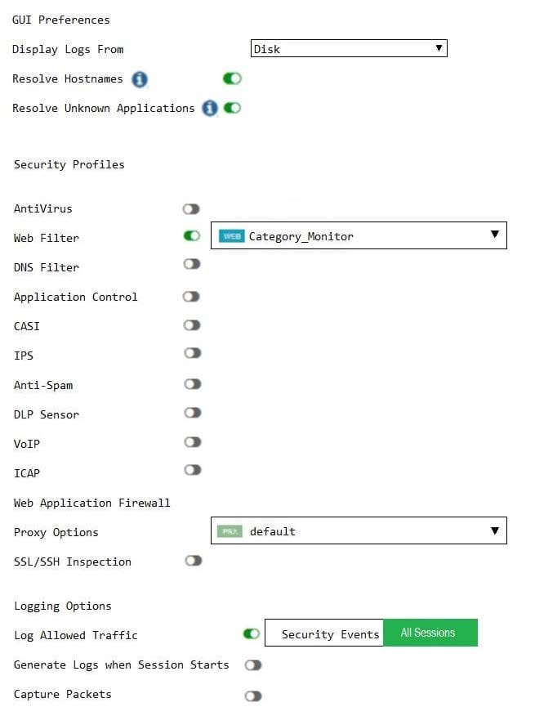The width and height of the screenshot is (535, 716).
Task: Disable the Log Allowed Traffic toggle
Action: tap(252, 633)
